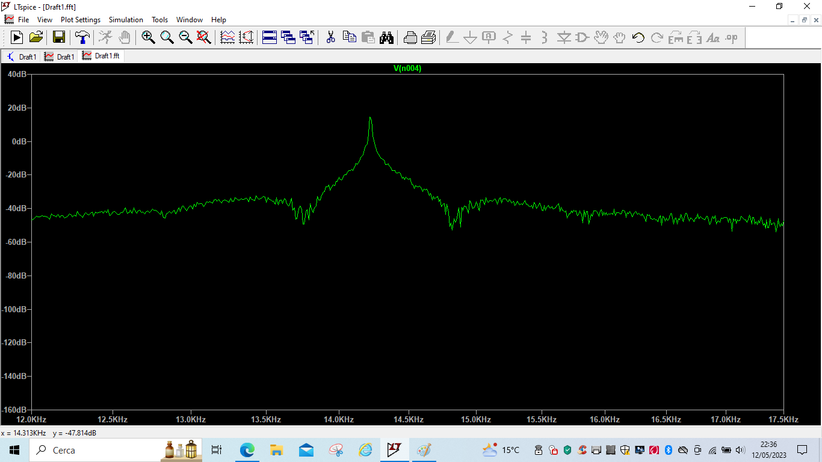This screenshot has width=822, height=462.
Task: Click the Paste clipboard icon
Action: [368, 37]
